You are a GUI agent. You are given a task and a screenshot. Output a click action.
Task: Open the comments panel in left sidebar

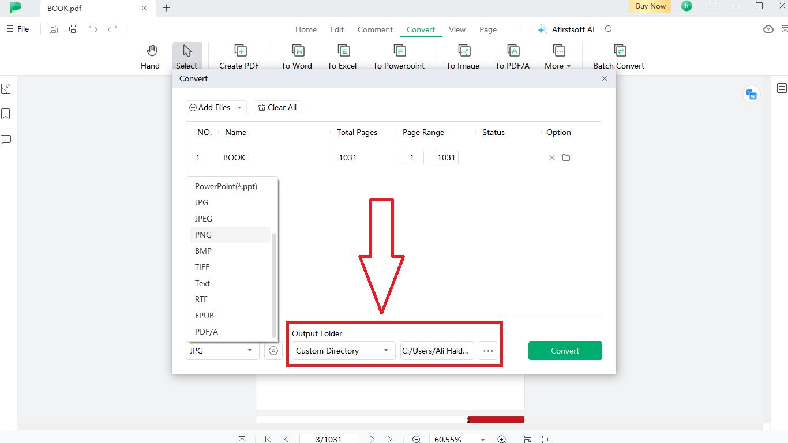click(6, 139)
